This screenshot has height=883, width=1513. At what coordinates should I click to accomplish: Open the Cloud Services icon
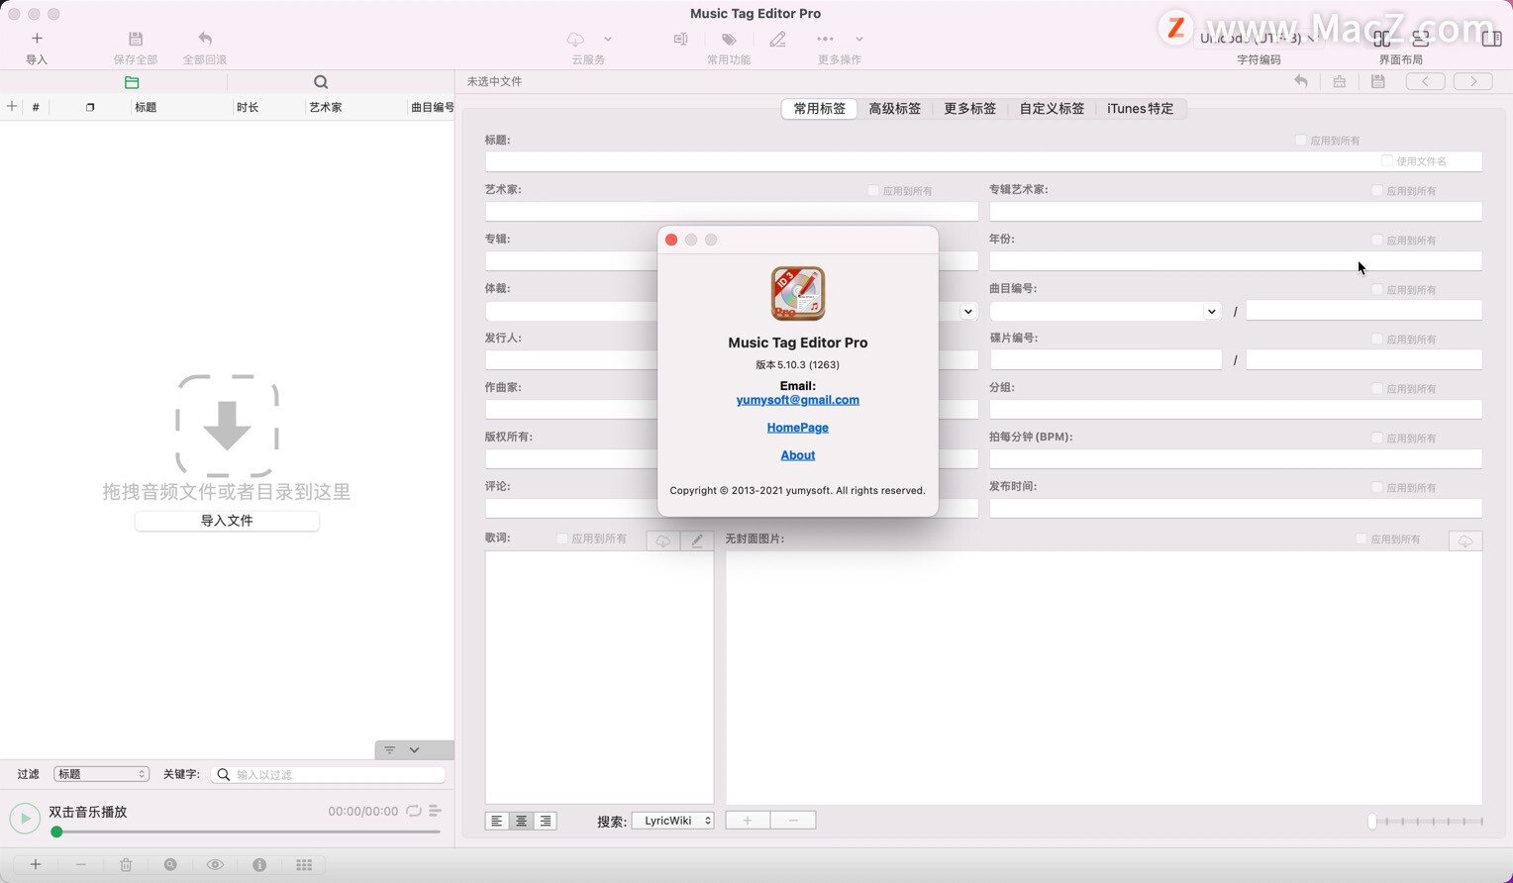tap(575, 39)
